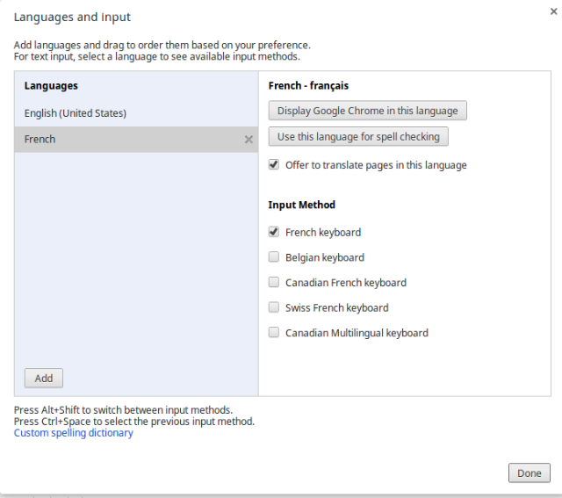The height and width of the screenshot is (498, 562).
Task: Enable the Canadian French keyboard checkbox
Action: click(x=274, y=283)
